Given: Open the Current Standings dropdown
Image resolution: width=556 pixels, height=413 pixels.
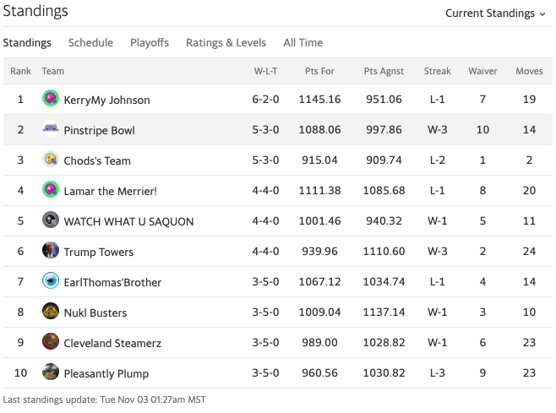Looking at the screenshot, I should [x=495, y=14].
